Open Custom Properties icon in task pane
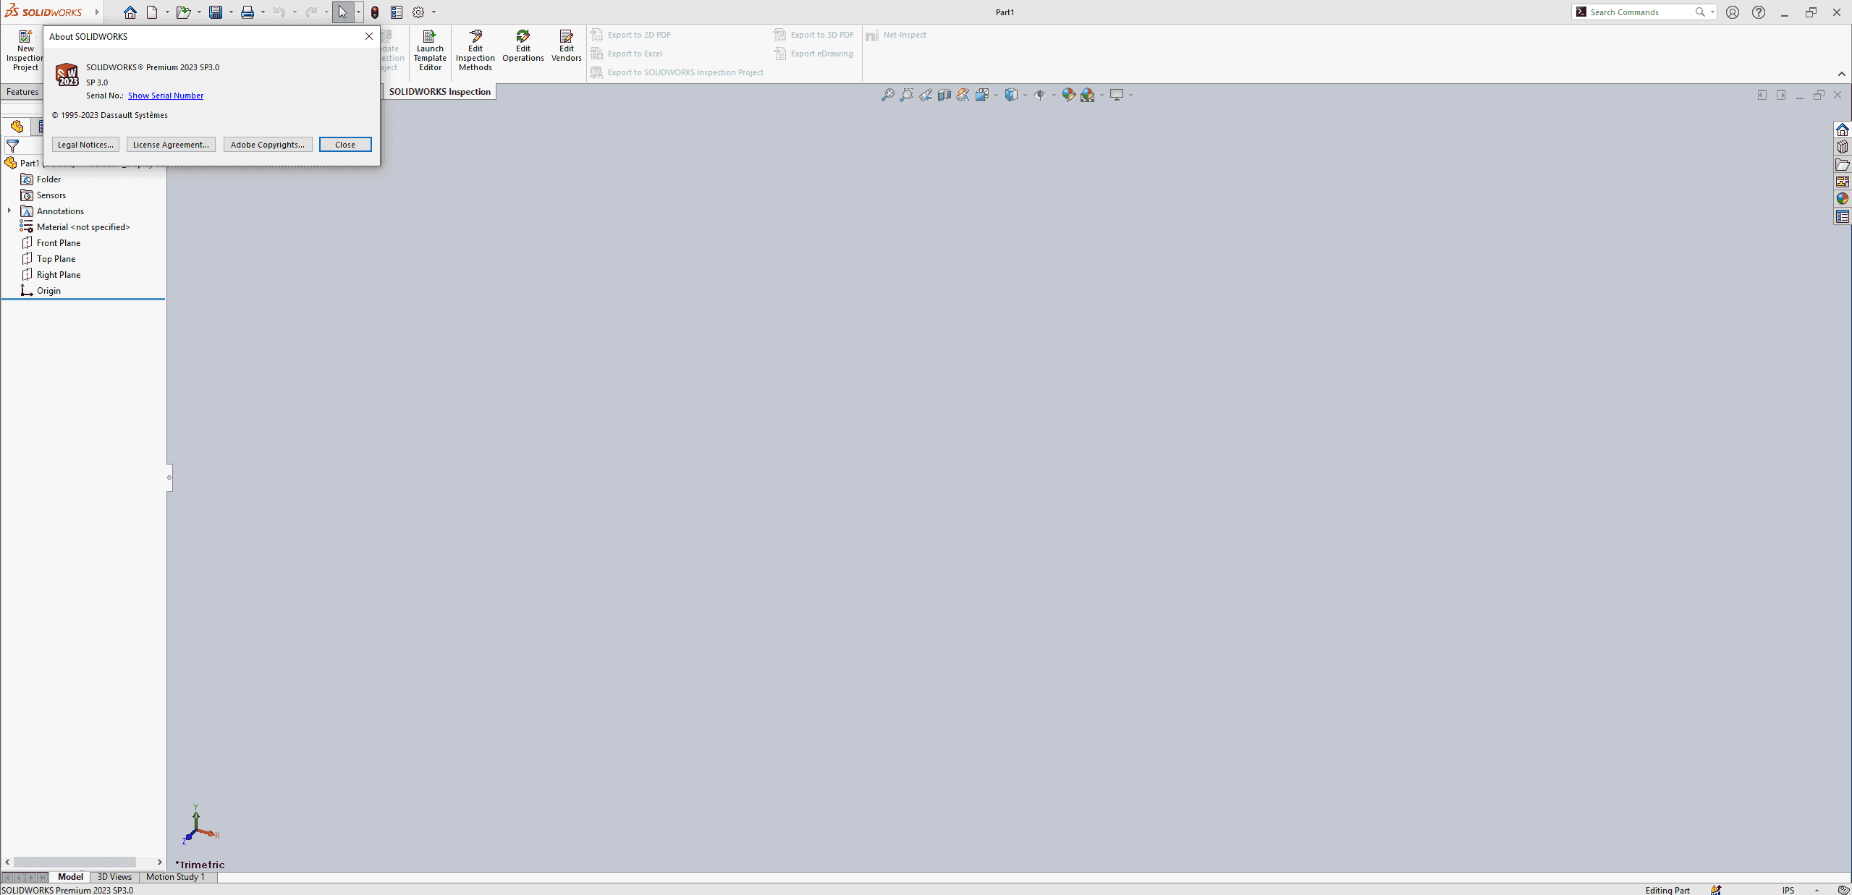Viewport: 1852px width, 895px height. pos(1843,217)
